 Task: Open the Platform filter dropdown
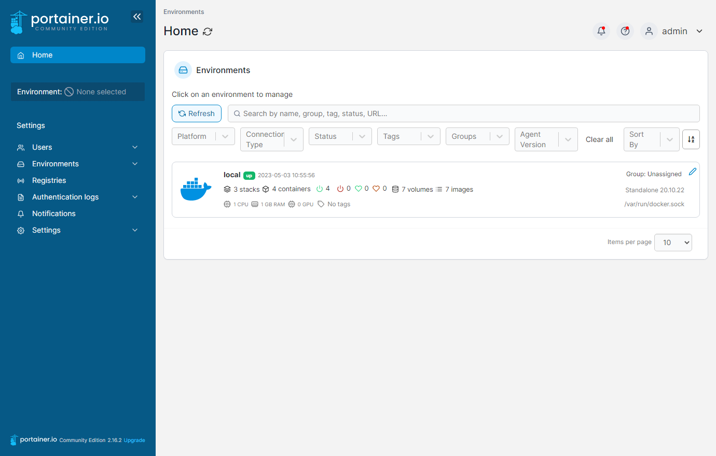[203, 136]
